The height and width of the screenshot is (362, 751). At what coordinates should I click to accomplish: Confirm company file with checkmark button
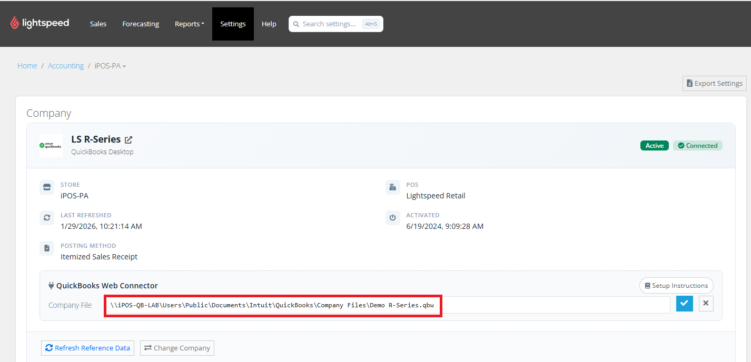coord(684,304)
